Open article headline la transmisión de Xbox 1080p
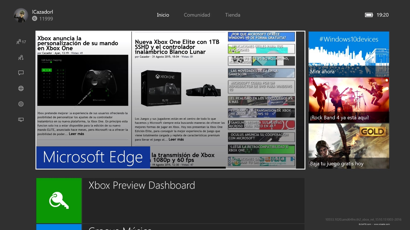 tap(183, 158)
